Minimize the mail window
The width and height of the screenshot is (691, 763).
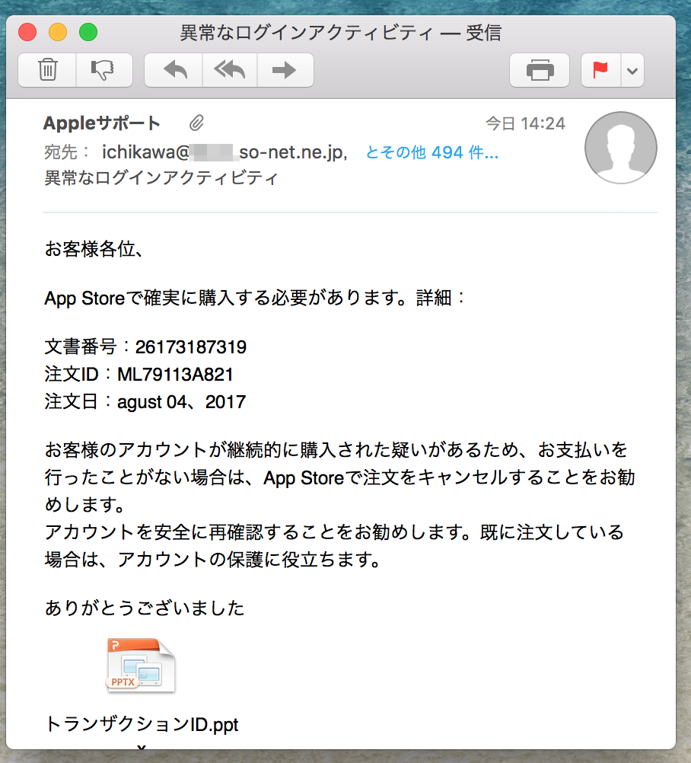coord(58,32)
